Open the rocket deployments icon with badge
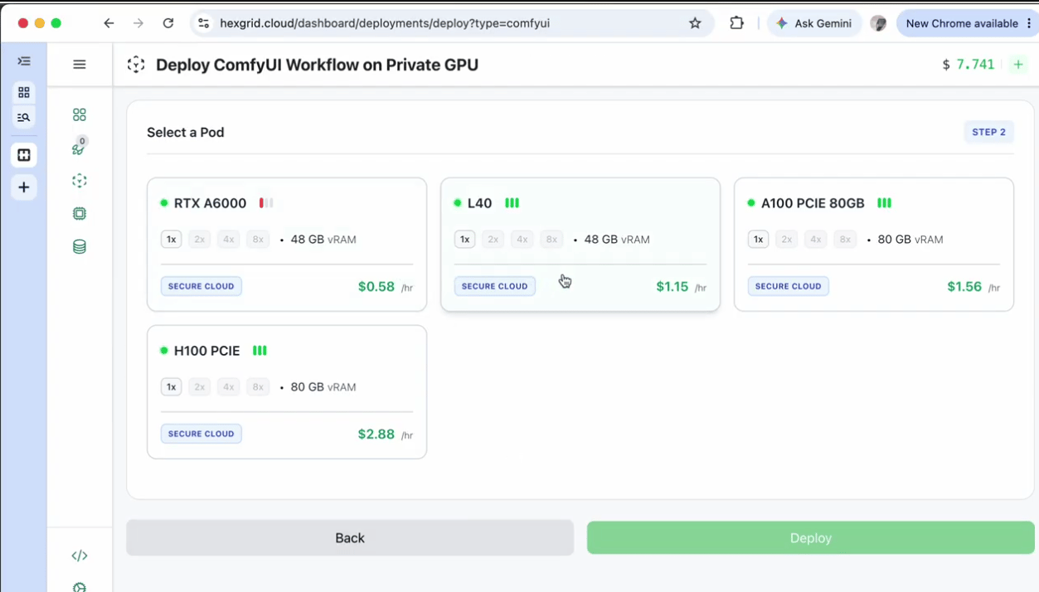 [x=79, y=148]
